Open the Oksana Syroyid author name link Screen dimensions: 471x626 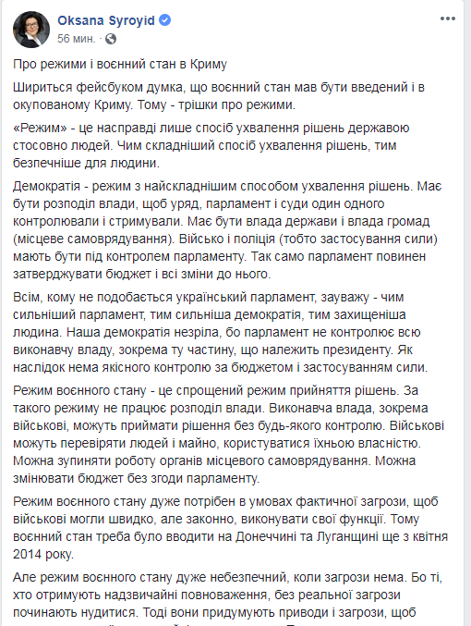click(x=106, y=20)
